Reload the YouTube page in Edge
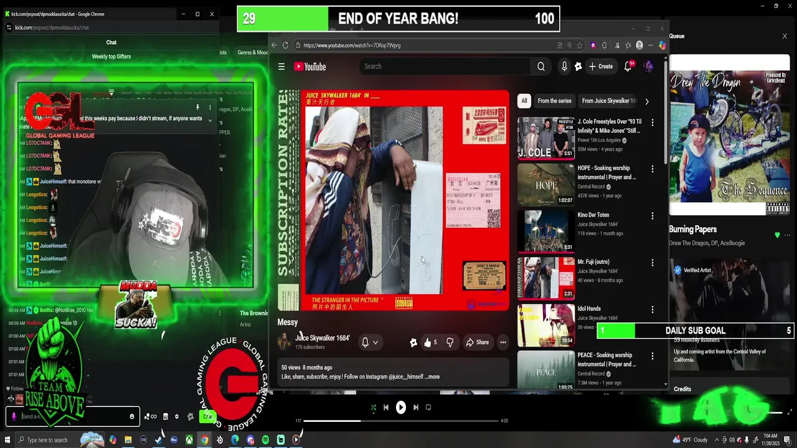 click(x=285, y=45)
